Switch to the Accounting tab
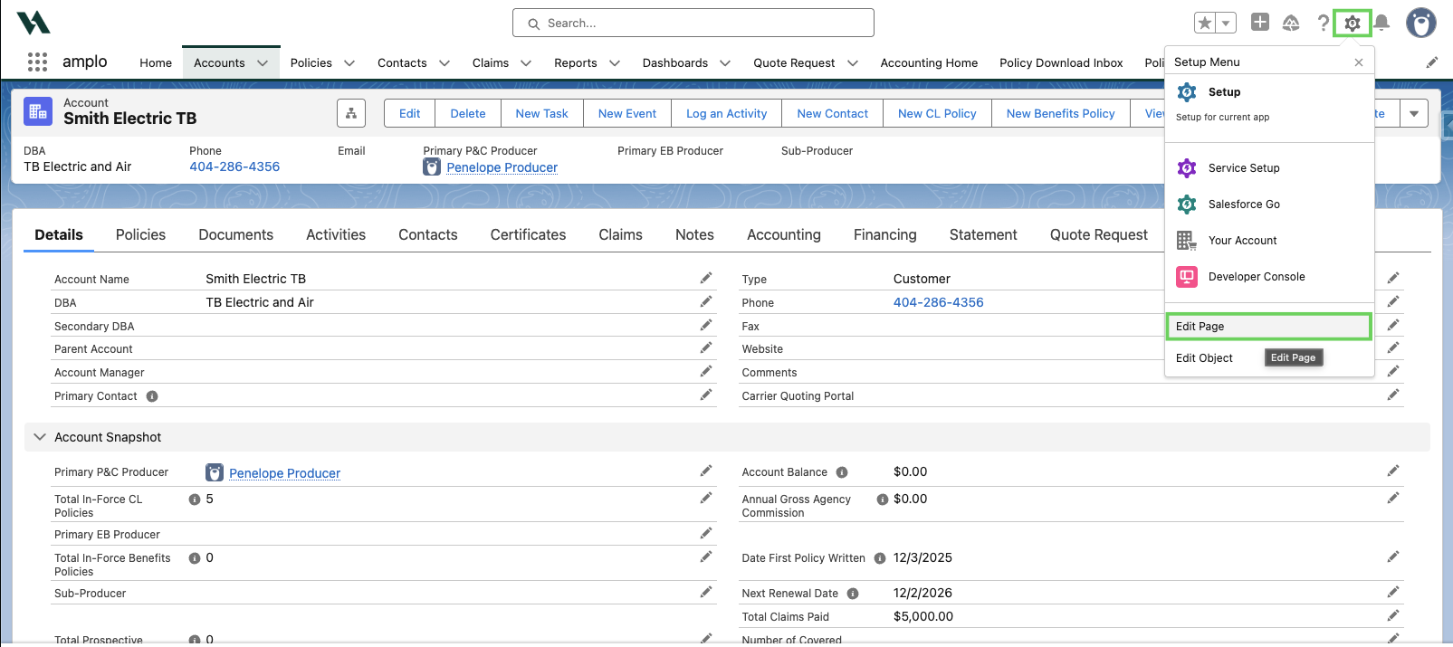This screenshot has width=1453, height=647. [784, 235]
